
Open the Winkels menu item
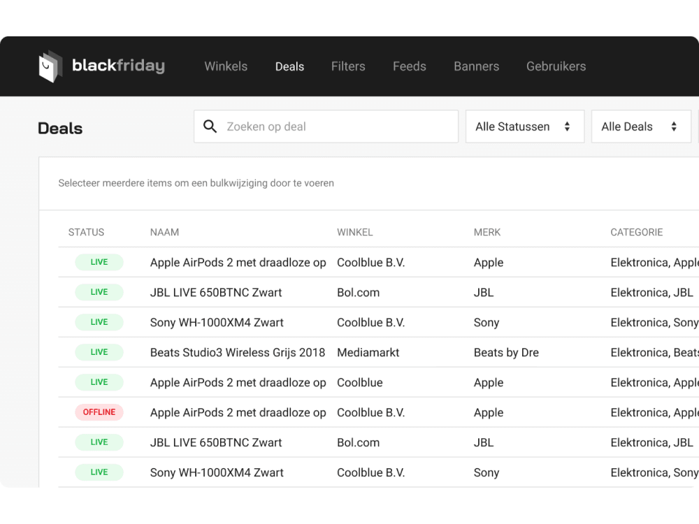(226, 66)
